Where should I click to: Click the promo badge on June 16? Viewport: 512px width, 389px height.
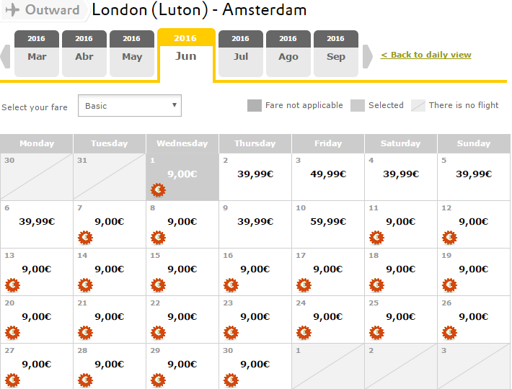point(231,285)
